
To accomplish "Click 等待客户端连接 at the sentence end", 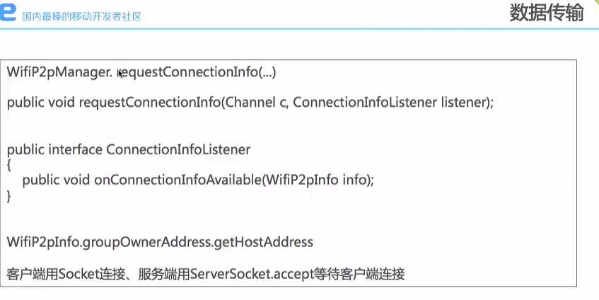I will [359, 274].
